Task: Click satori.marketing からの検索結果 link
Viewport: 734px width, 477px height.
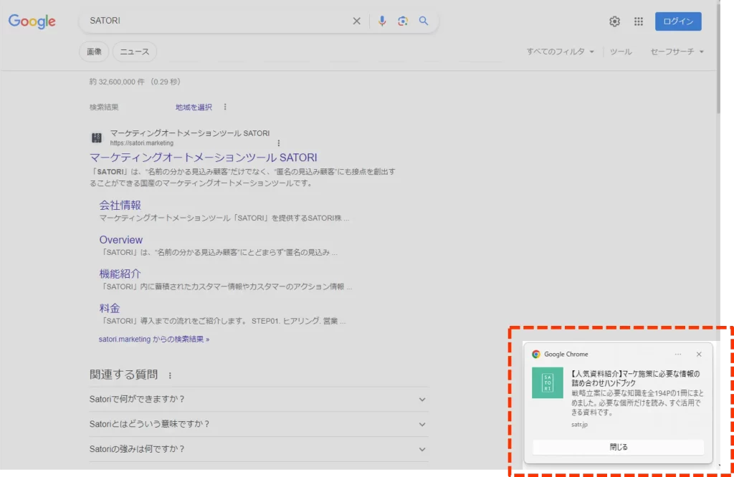Action: [154, 339]
